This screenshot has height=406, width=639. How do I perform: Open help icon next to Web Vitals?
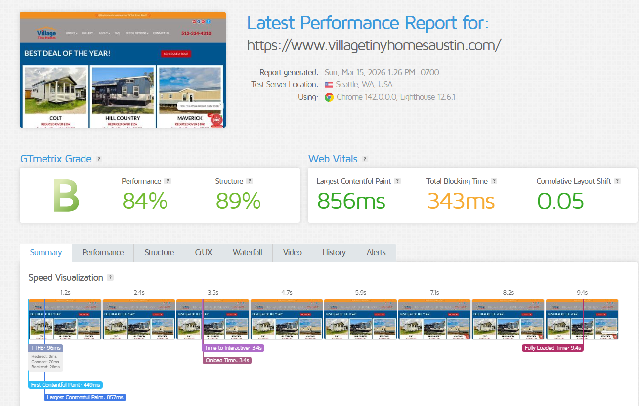[365, 159]
